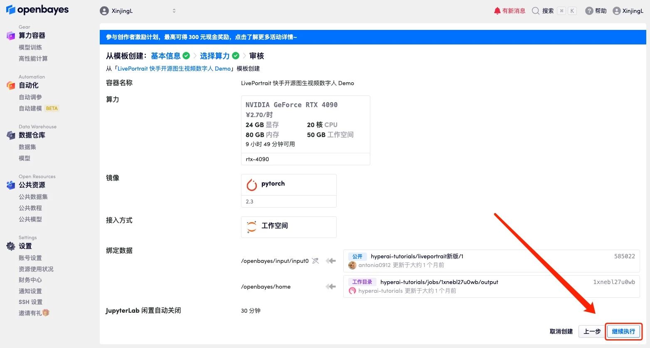Viewport: 650px width, 348px height.
Task: Click the 设置 Settings gear icon
Action: pos(11,246)
